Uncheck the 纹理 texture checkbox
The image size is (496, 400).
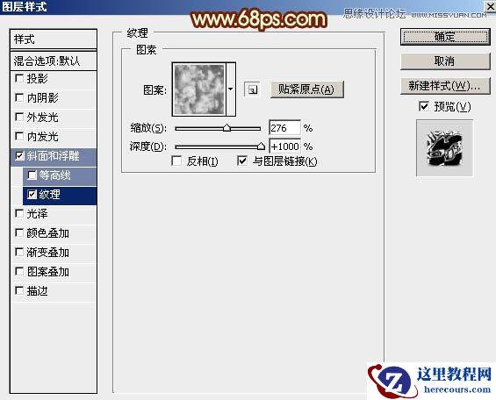point(32,195)
